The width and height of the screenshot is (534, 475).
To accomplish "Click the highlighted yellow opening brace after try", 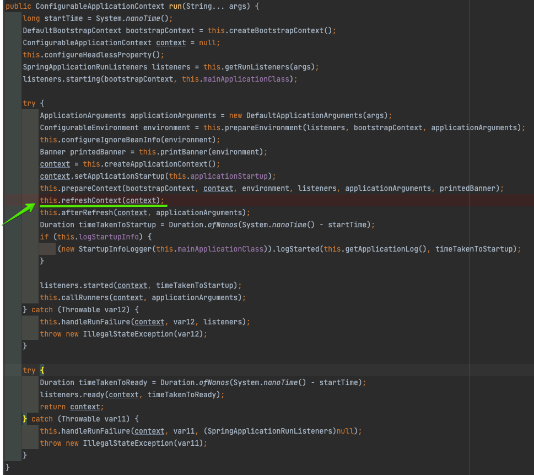I will [x=42, y=370].
